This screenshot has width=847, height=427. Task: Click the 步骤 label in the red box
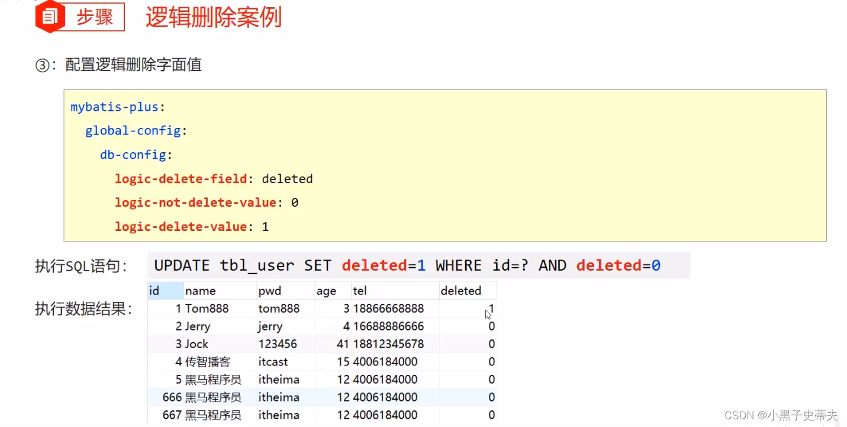[x=95, y=17]
